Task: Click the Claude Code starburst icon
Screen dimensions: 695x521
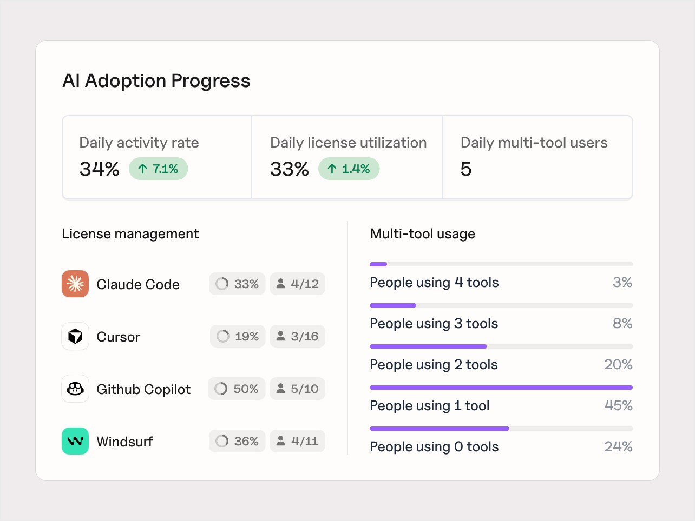Action: tap(75, 284)
